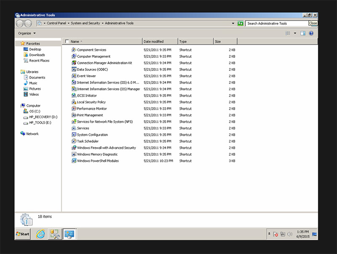This screenshot has width=337, height=254.
Task: Open the network tray icon
Action: [283, 234]
